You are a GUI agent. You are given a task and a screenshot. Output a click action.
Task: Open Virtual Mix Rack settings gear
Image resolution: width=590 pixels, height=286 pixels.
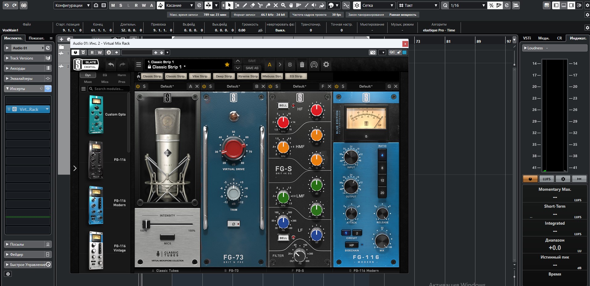[326, 64]
